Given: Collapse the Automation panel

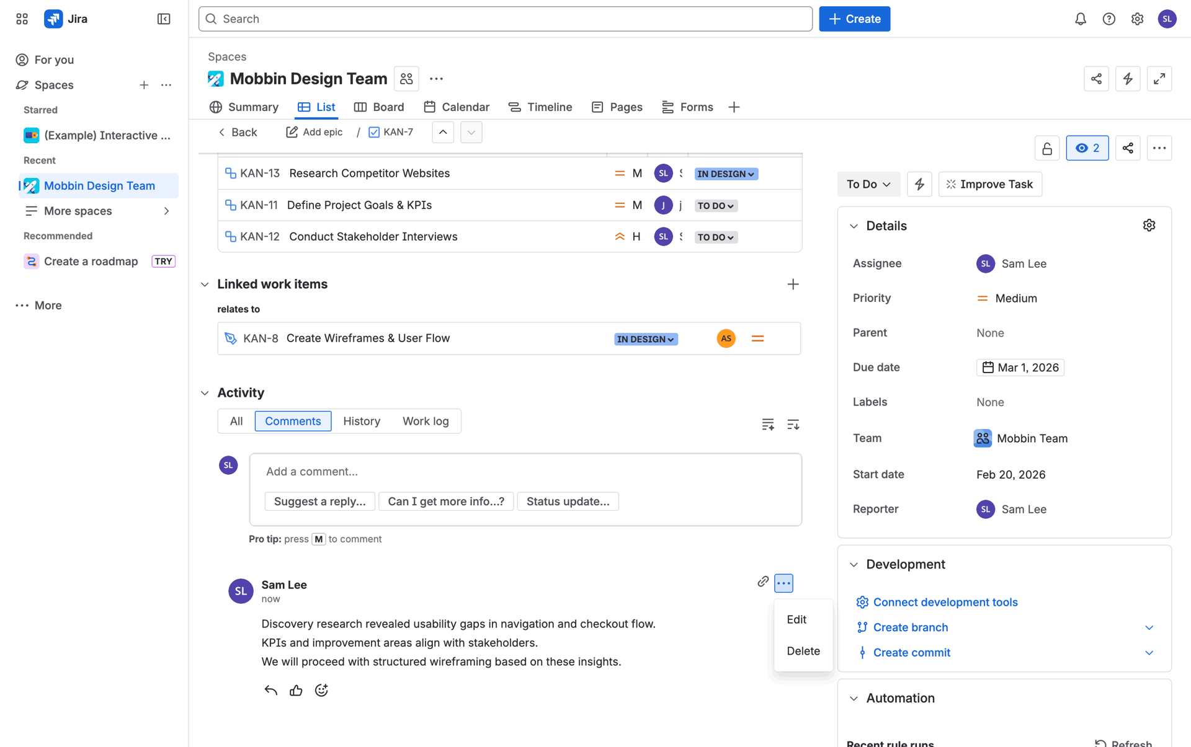Looking at the screenshot, I should click(854, 699).
